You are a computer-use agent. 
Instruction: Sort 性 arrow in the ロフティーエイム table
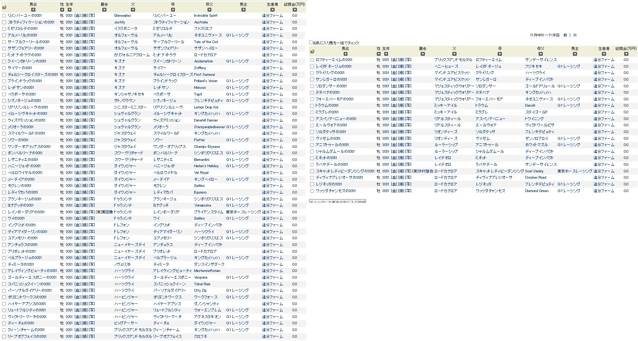click(x=379, y=54)
